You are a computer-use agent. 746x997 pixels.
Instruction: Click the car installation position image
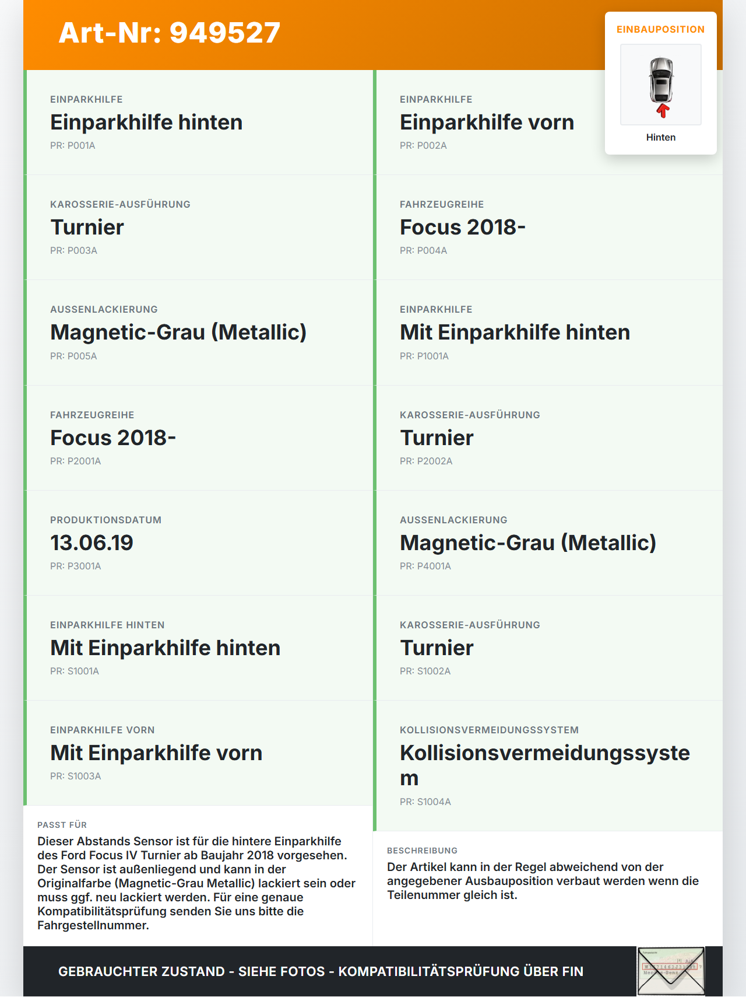pos(661,85)
